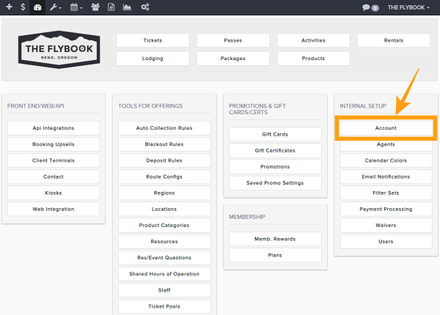Image resolution: width=440 pixels, height=315 pixels.
Task: Open Email Notifications
Action: pyautogui.click(x=386, y=177)
